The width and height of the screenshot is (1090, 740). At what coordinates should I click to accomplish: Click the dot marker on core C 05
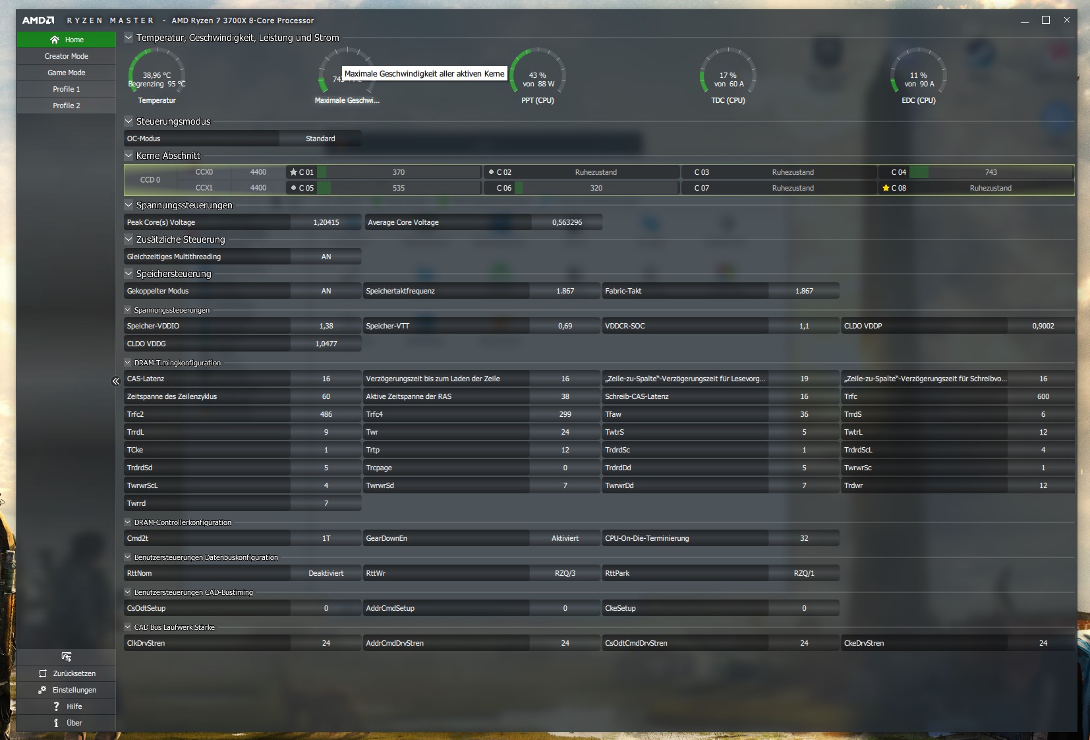pos(293,188)
